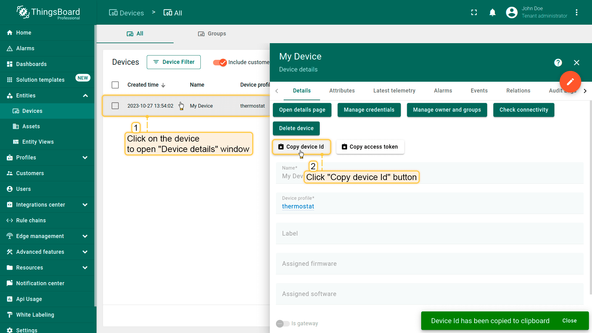
Task: Check the select-all devices header checkbox
Action: [115, 85]
